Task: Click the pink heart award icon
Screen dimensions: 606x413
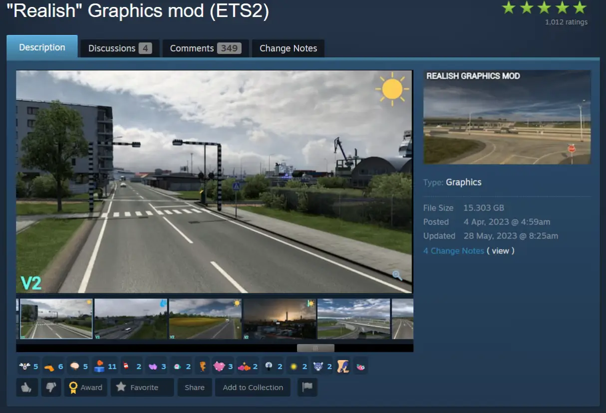Action: pos(219,367)
